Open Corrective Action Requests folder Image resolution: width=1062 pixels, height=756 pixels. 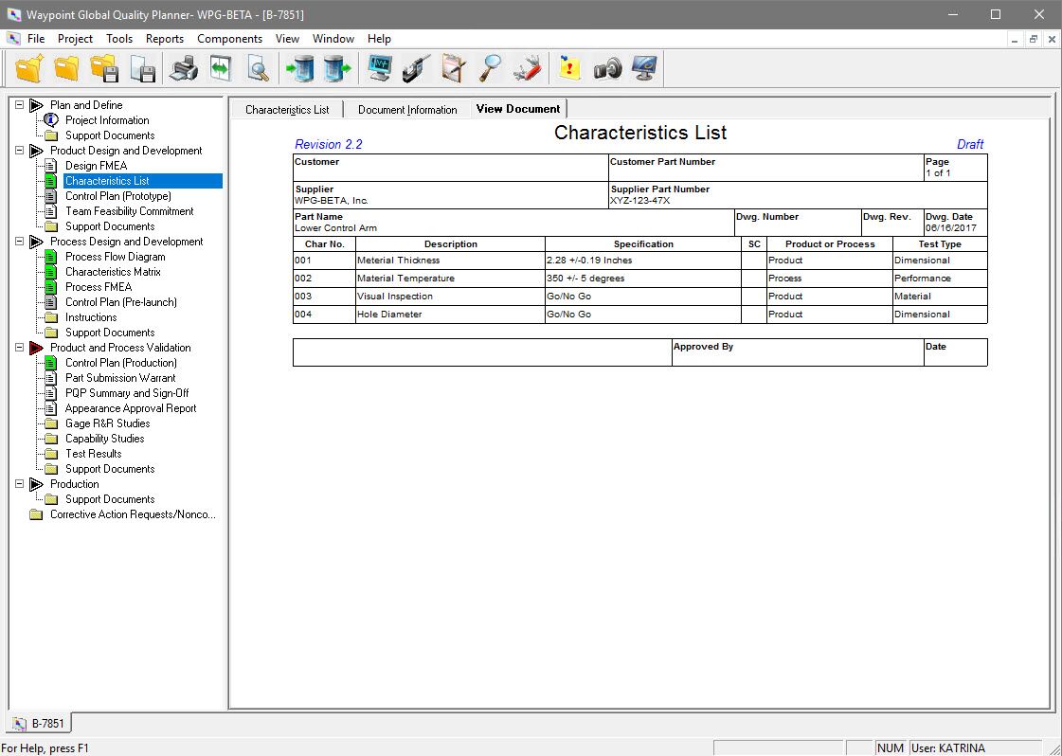(133, 514)
